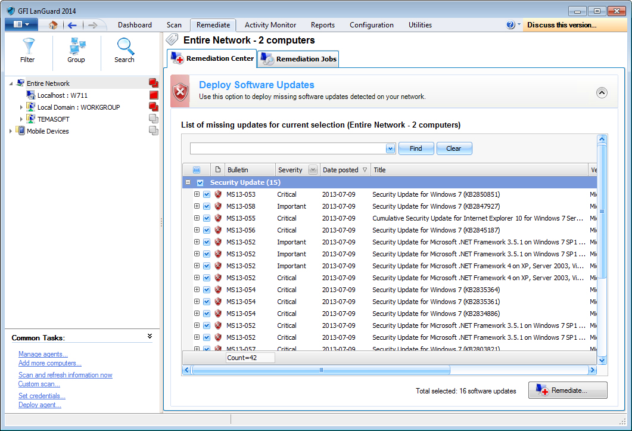The width and height of the screenshot is (632, 431).
Task: Open the Search tool
Action: (124, 51)
